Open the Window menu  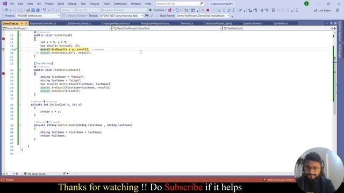coord(135,4)
